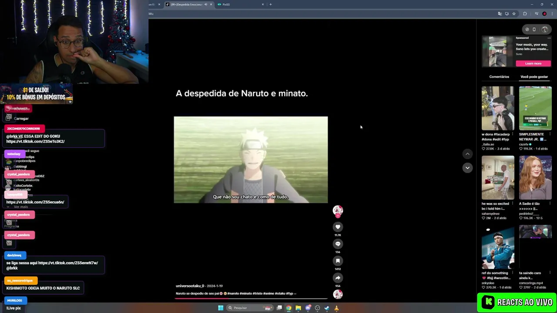Open the sponsored ad three-dot menu

(x=549, y=38)
